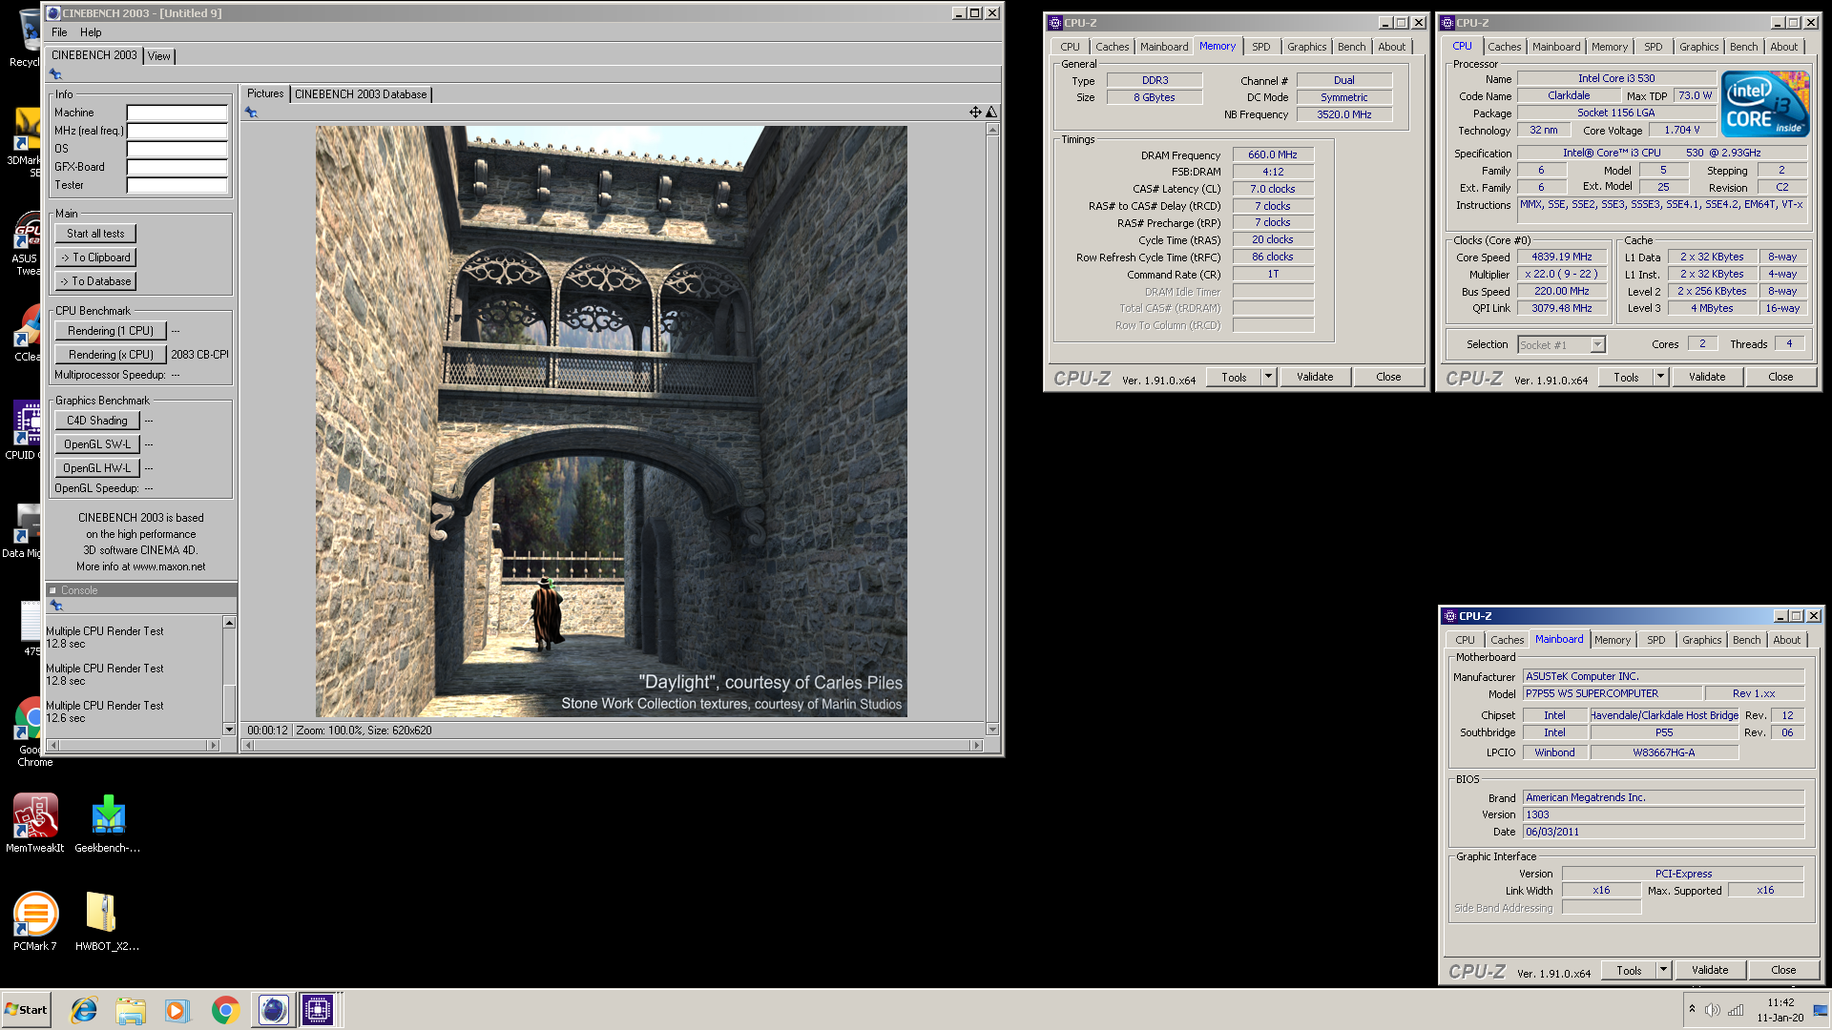
Task: Open Tools dropdown arrow in CPU tab CPU-Z window
Action: (x=1660, y=377)
